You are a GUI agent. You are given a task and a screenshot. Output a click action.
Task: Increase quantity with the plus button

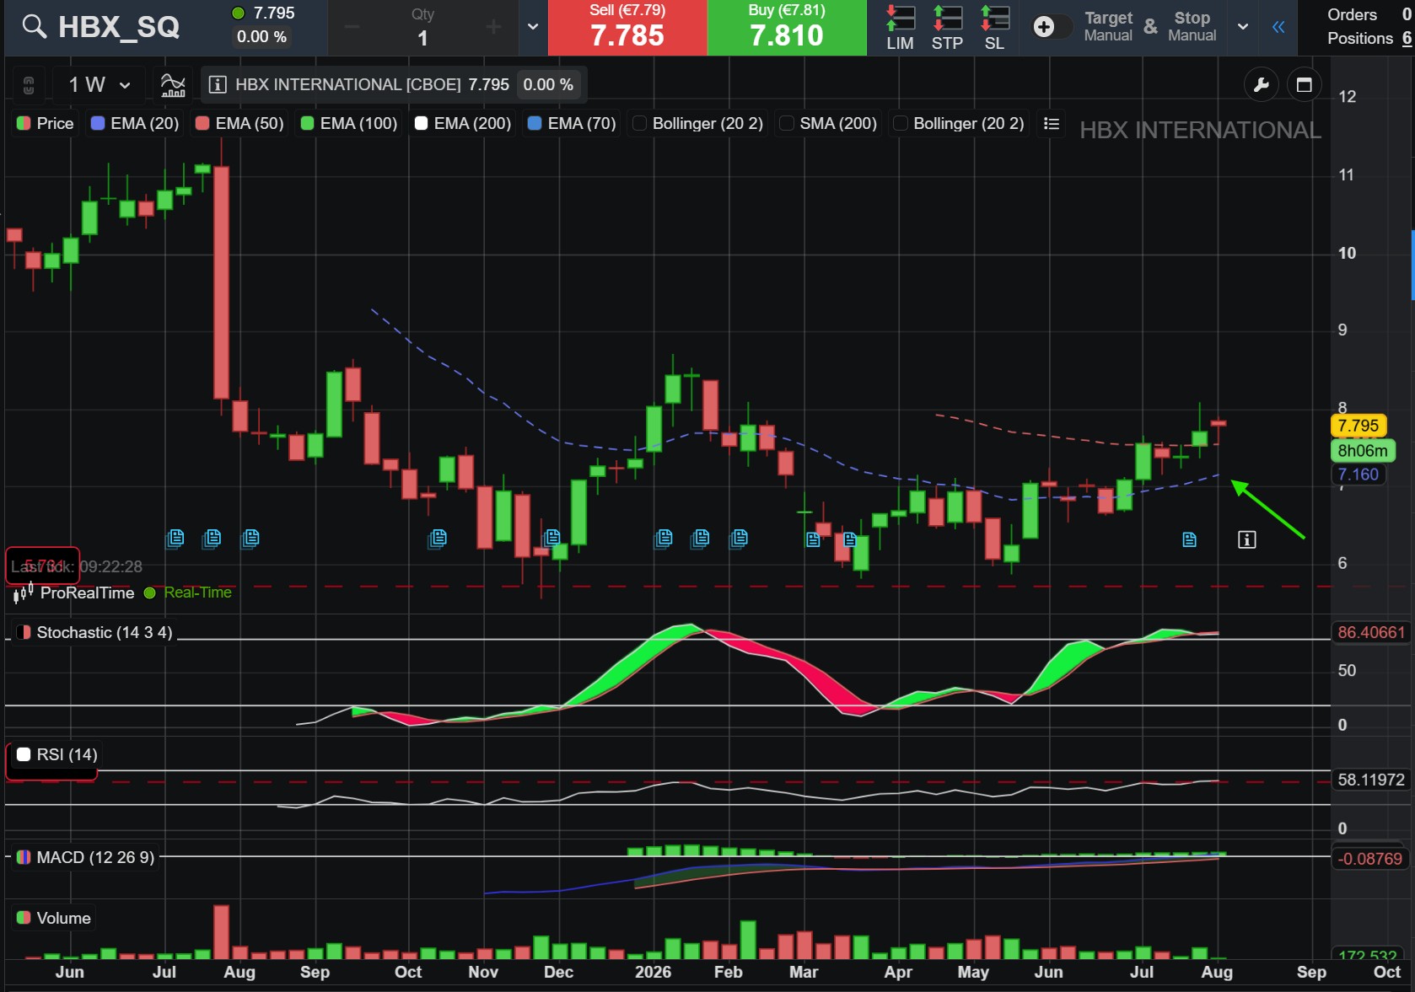click(493, 27)
